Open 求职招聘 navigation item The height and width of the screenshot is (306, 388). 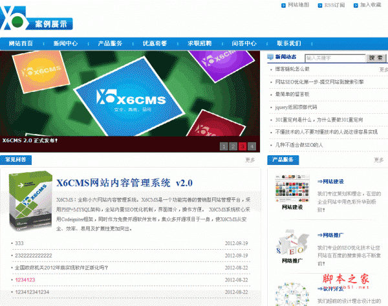coord(200,43)
